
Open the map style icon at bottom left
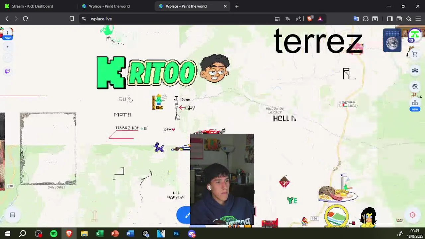(x=12, y=215)
